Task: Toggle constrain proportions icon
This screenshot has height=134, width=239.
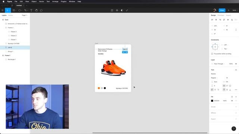Action: [236, 30]
